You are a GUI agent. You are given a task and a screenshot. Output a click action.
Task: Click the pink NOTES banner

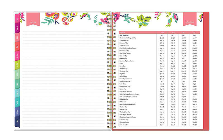click(x=33, y=22)
